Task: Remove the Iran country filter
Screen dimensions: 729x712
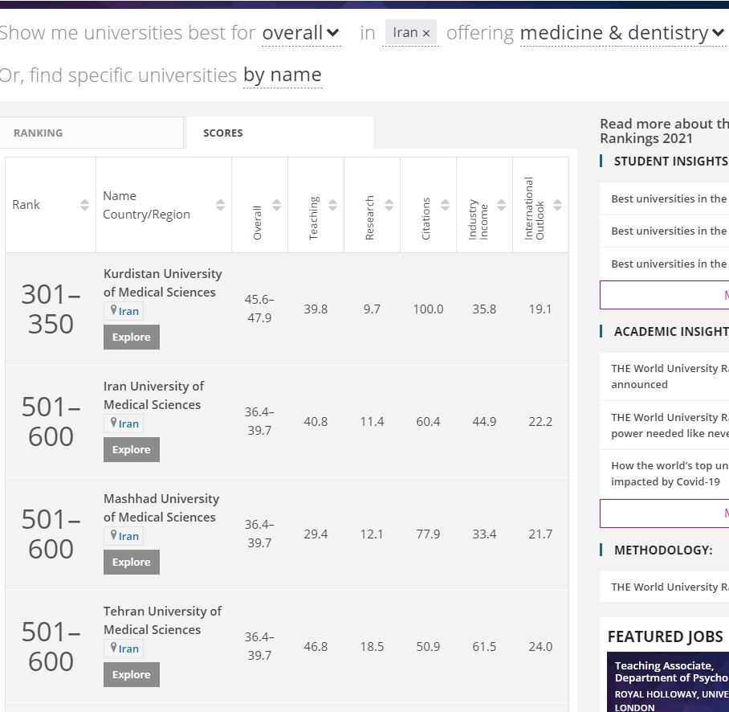Action: tap(426, 33)
